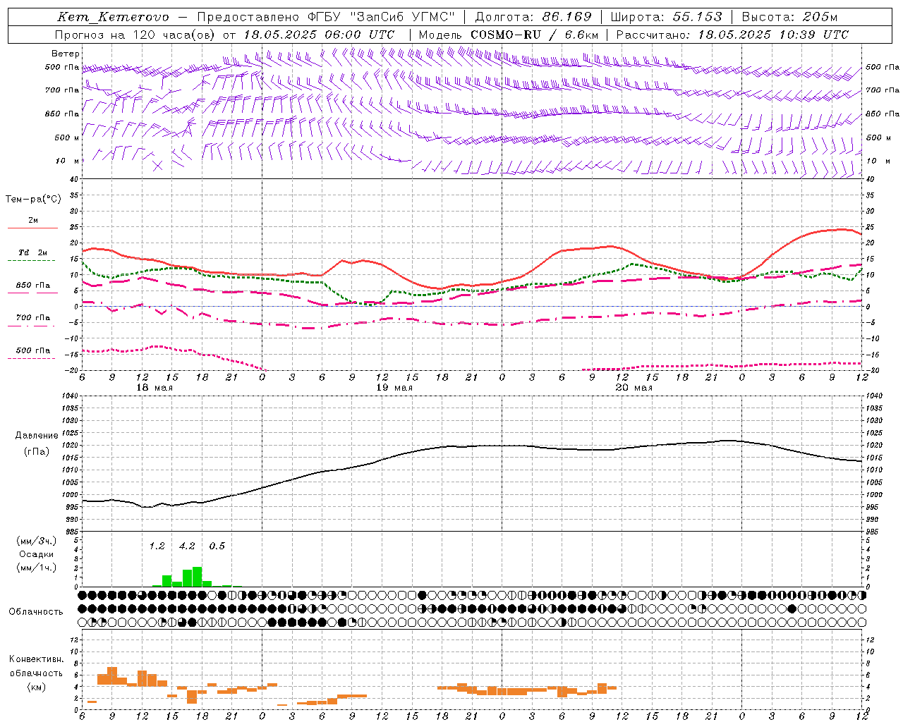903x722 pixels.
Task: Select the (мм/1ч.) precipitation unit label
Action: click(37, 568)
